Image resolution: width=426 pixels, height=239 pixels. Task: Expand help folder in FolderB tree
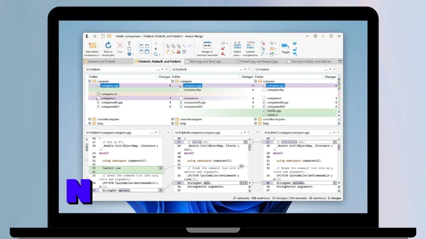coord(173,123)
